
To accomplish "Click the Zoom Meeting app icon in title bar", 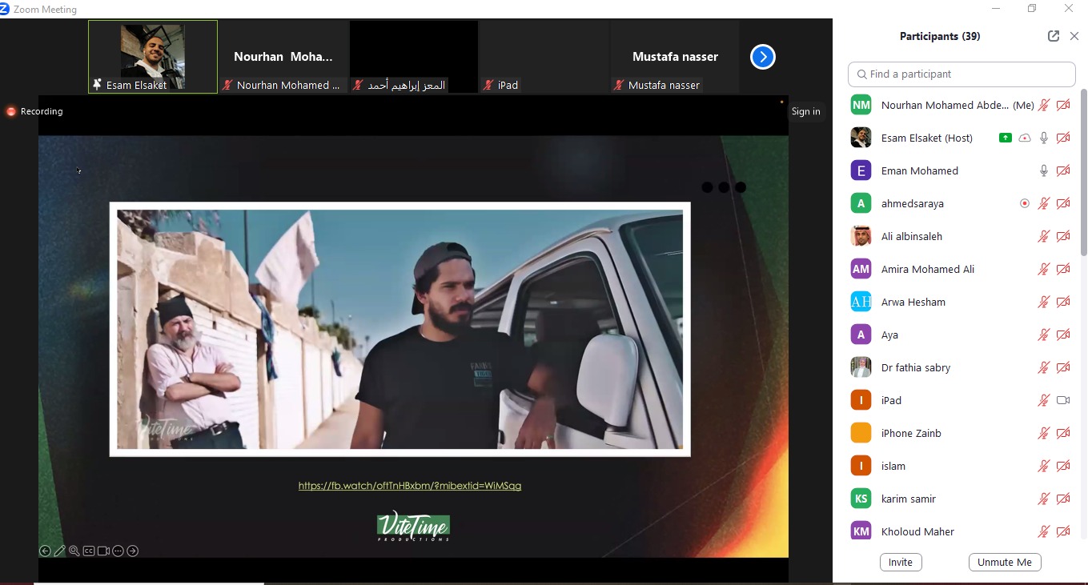I will pos(5,9).
